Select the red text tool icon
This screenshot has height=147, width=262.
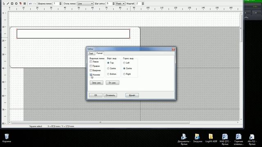pyautogui.click(x=20, y=4)
